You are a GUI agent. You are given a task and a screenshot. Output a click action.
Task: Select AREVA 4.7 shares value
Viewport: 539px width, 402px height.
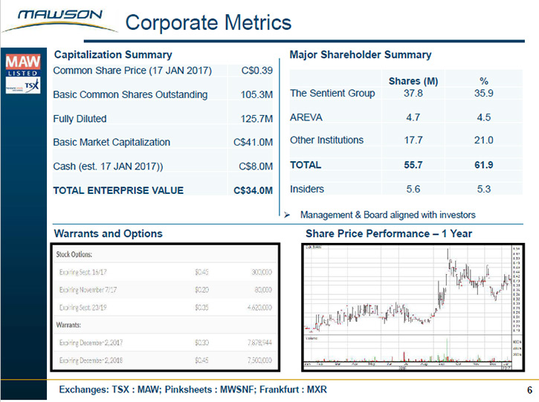click(x=413, y=117)
